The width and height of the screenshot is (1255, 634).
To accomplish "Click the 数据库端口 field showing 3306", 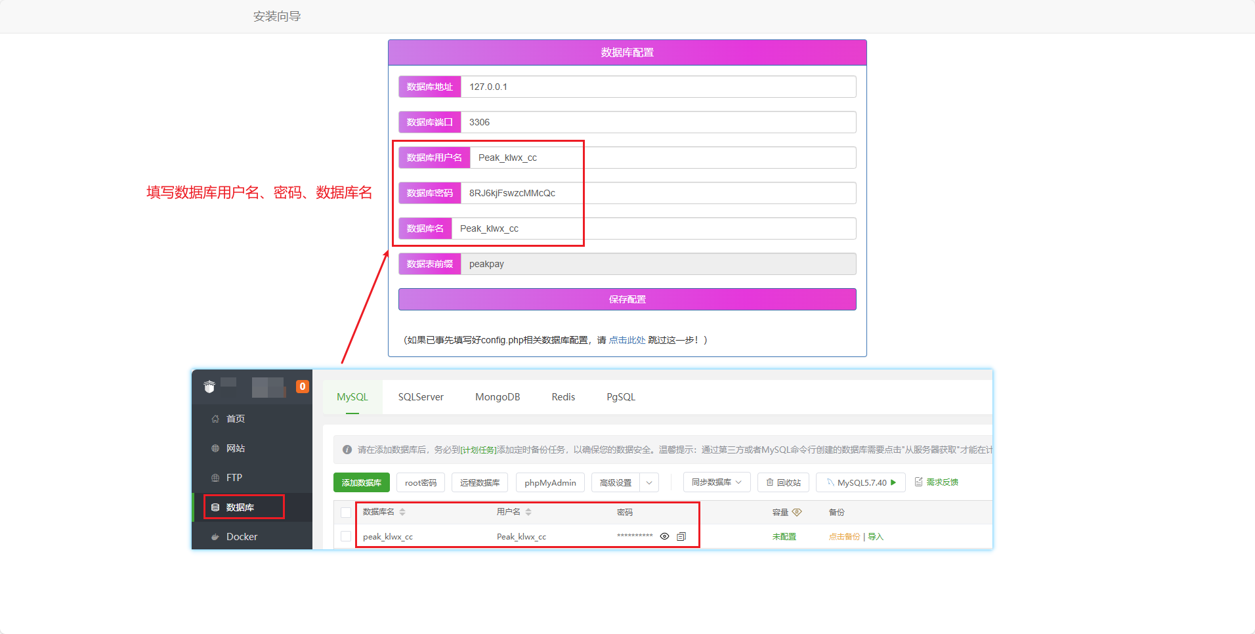I will (658, 122).
